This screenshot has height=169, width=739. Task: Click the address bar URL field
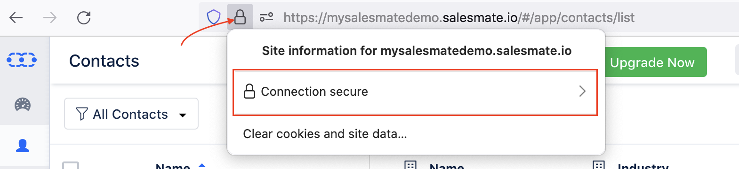point(458,18)
